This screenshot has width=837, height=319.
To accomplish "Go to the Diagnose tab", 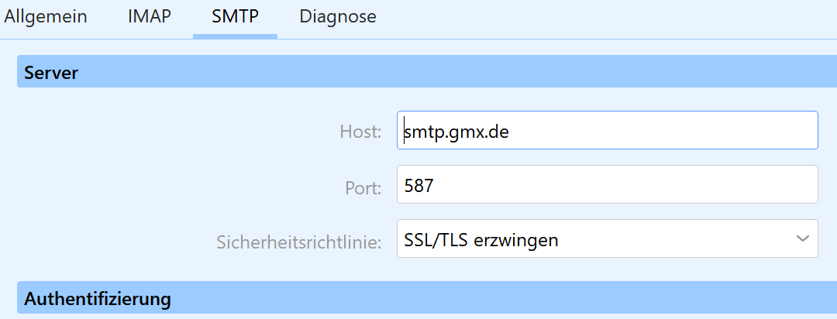I will coord(338,16).
